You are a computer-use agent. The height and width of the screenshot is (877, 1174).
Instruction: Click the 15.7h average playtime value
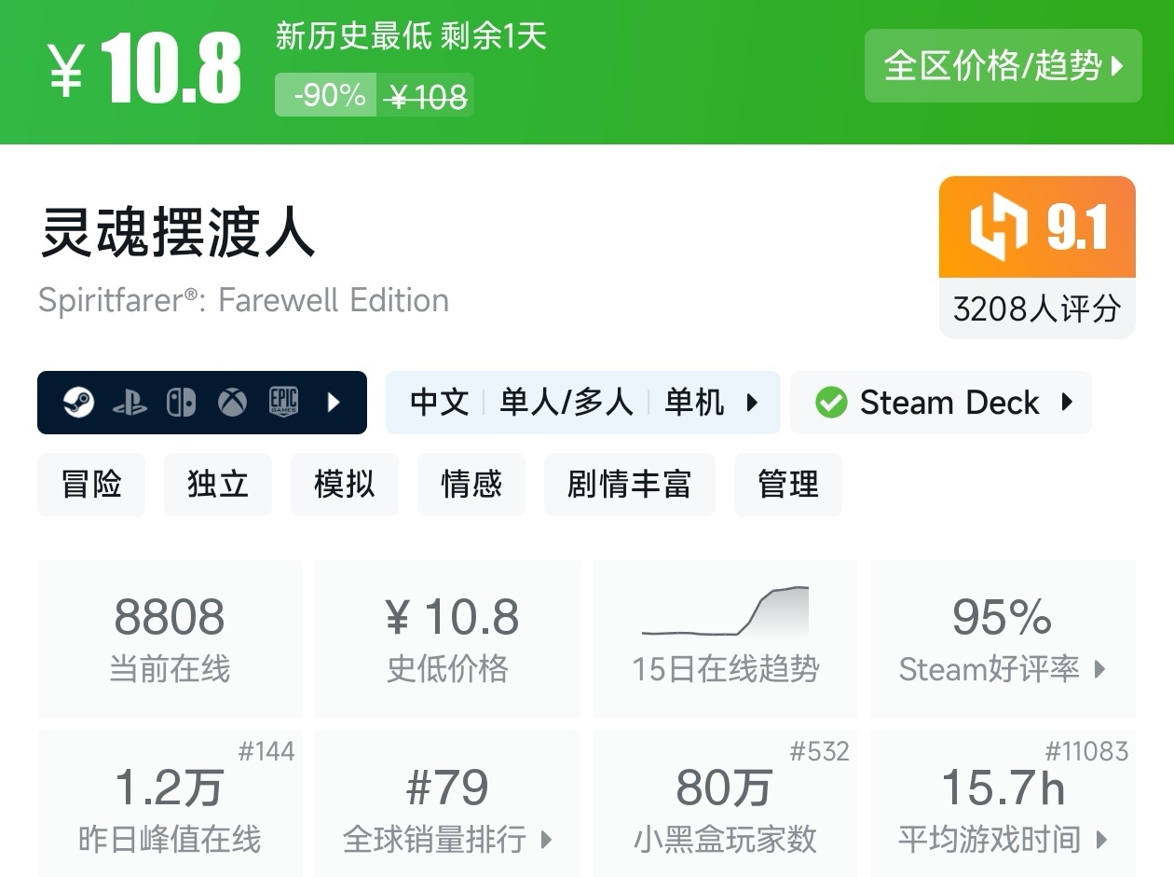pos(1003,788)
